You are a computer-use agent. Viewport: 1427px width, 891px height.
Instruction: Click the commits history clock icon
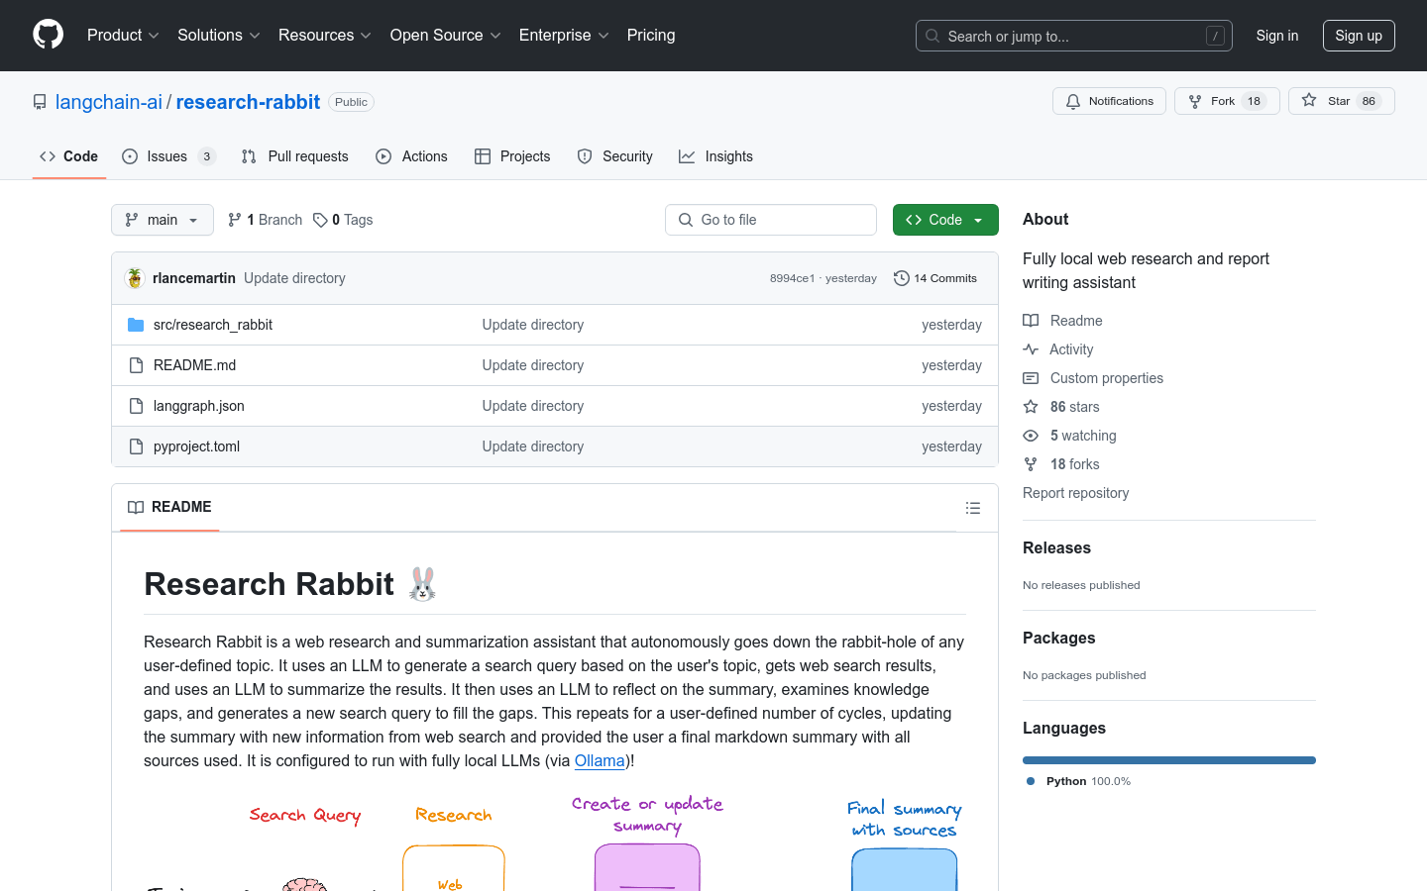coord(901,278)
